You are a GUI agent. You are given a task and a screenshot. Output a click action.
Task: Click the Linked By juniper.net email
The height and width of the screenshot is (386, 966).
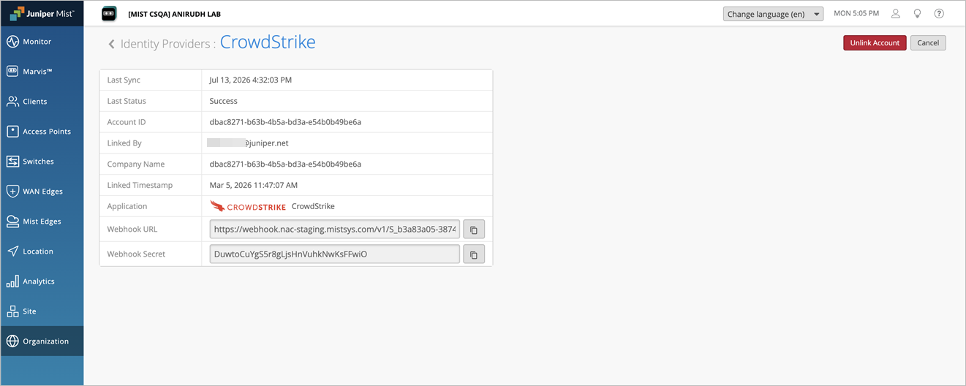tap(247, 143)
